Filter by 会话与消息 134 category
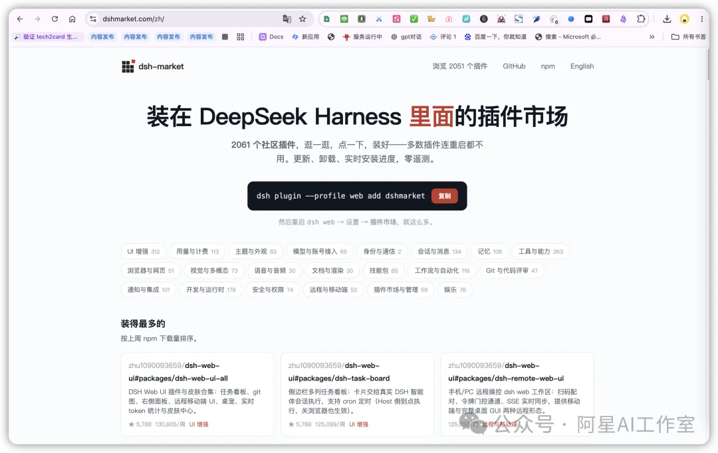Viewport: 718px width, 453px height. coord(439,251)
